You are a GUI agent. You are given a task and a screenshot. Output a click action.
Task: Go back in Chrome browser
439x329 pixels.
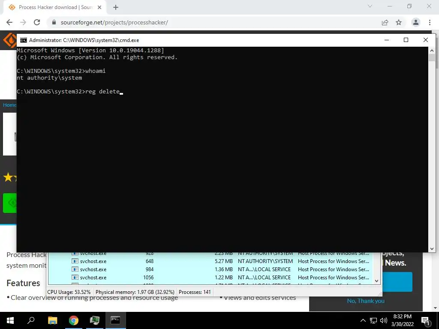click(x=9, y=22)
